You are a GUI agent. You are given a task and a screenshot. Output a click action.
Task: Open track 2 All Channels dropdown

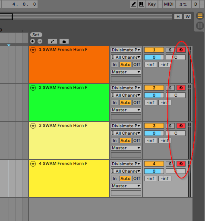click(126, 95)
